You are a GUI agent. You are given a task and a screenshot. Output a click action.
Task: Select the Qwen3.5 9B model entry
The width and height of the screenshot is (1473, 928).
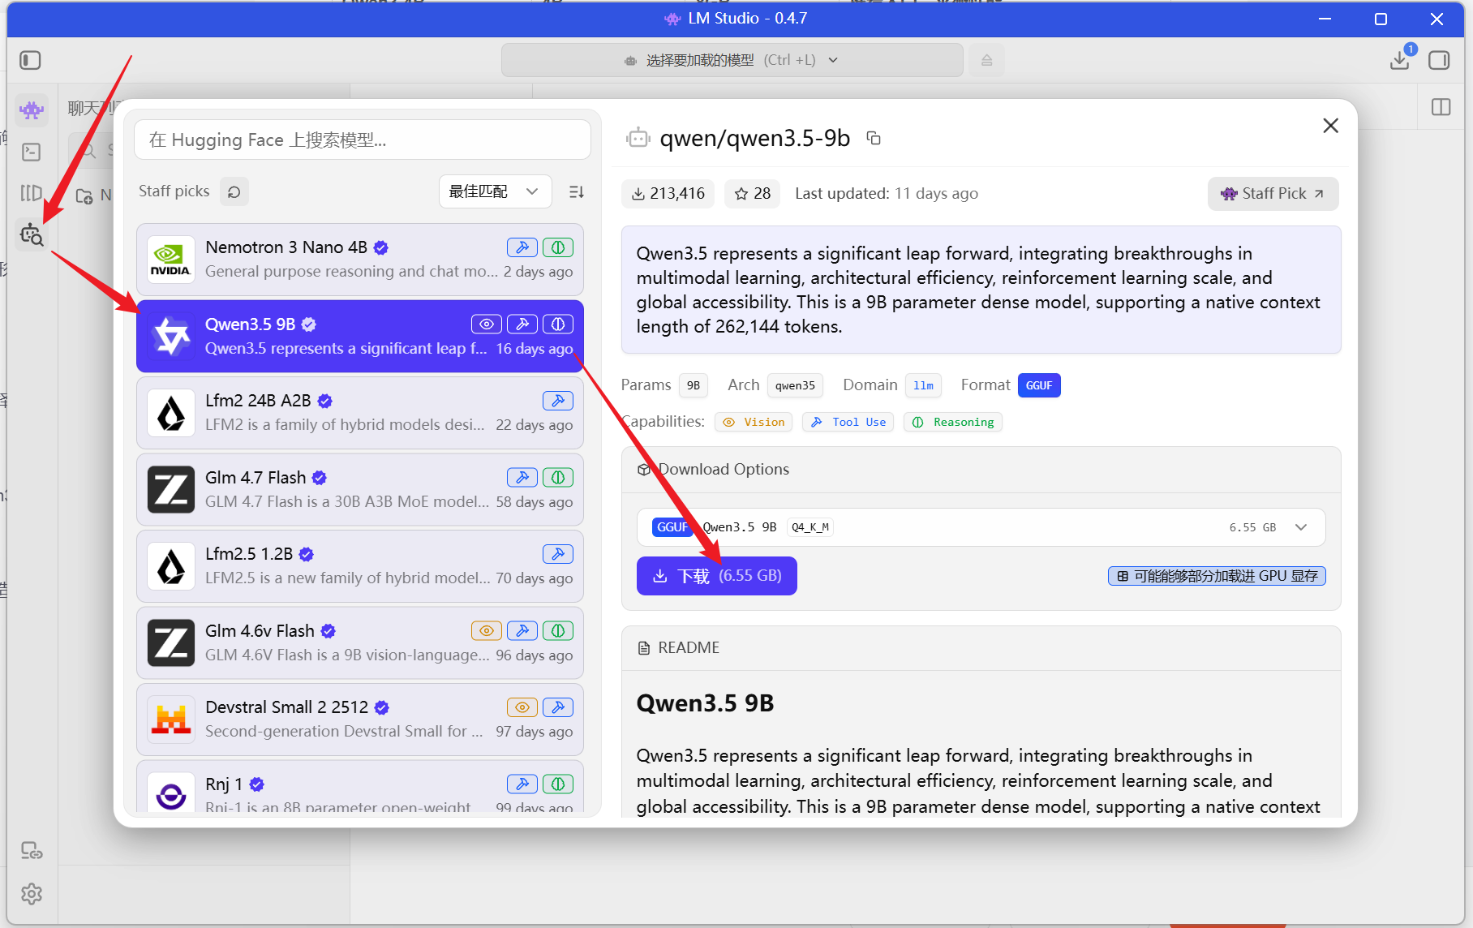(360, 337)
